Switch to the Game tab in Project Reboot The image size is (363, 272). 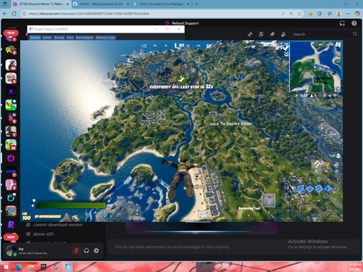pos(35,38)
